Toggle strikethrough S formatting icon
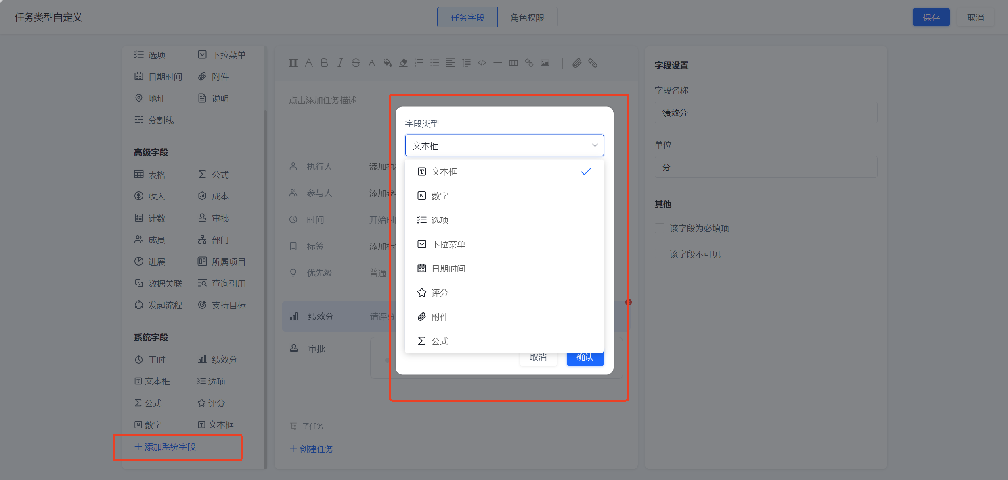This screenshot has width=1008, height=480. pyautogui.click(x=356, y=63)
